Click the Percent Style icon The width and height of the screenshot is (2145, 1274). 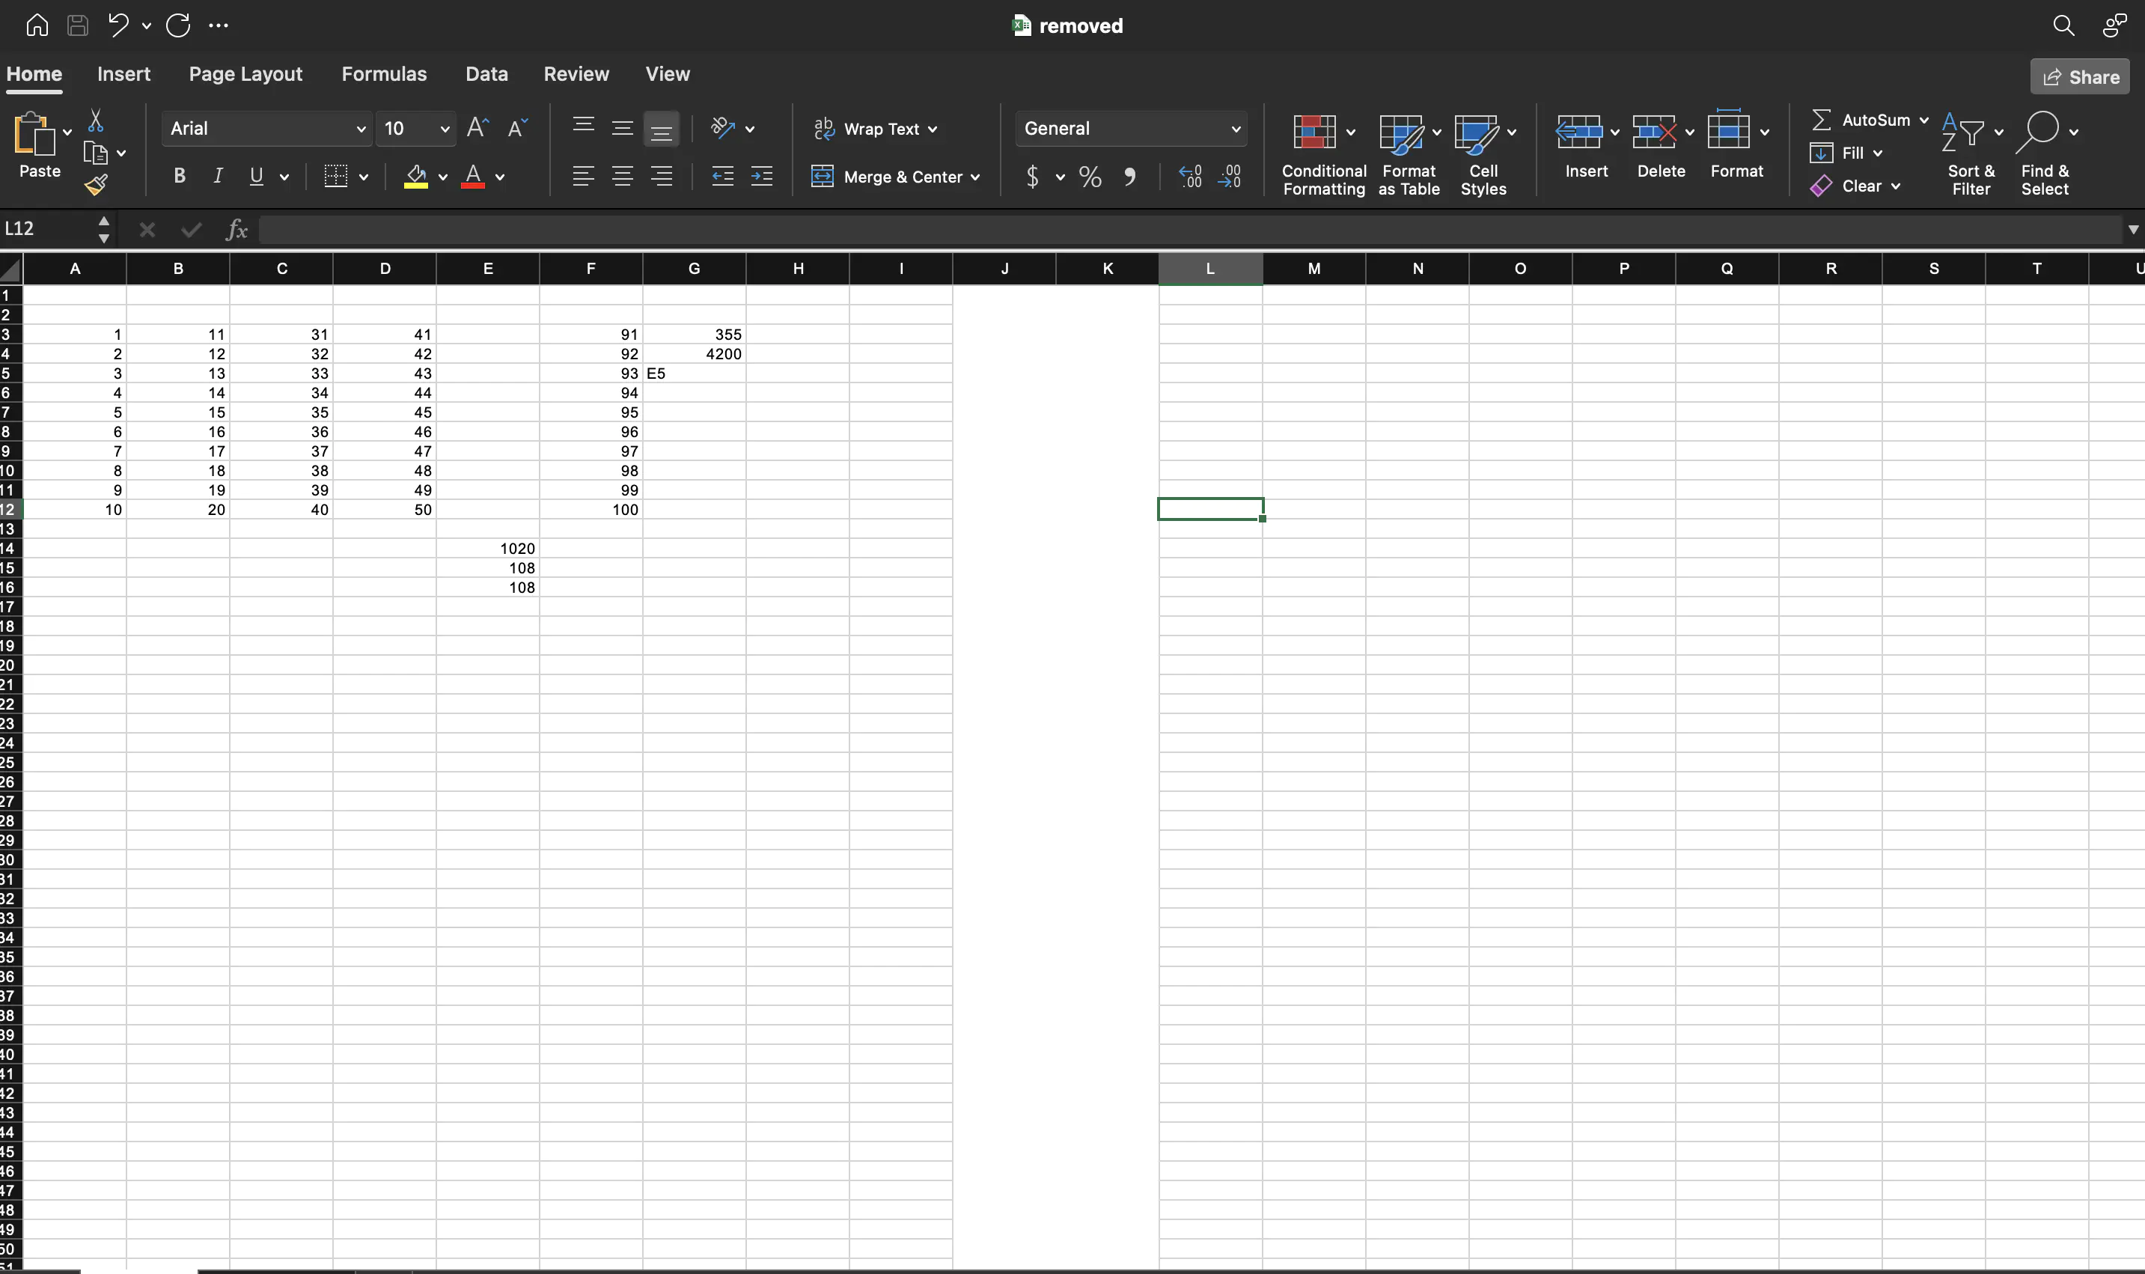point(1090,177)
